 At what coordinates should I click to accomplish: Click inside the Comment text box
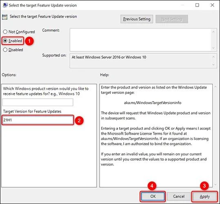pyautogui.click(x=140, y=40)
